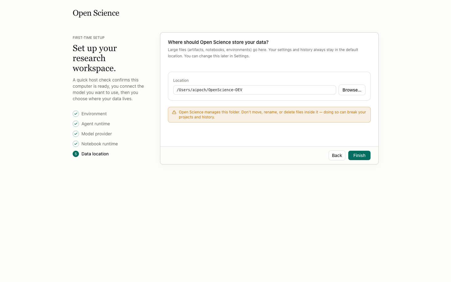Open the Browse... folder picker
This screenshot has width=451, height=282.
[x=352, y=90]
